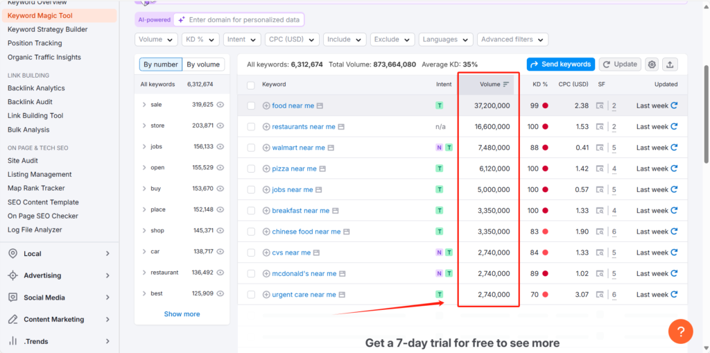Click the Update button

tap(620, 64)
